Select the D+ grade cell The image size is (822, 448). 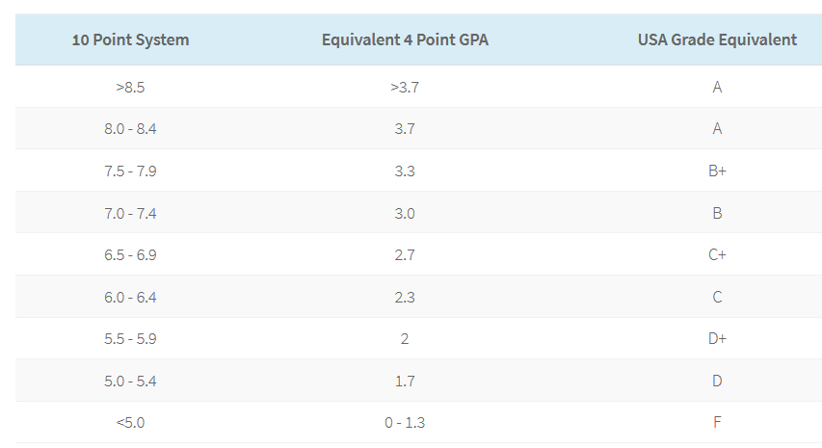(717, 338)
